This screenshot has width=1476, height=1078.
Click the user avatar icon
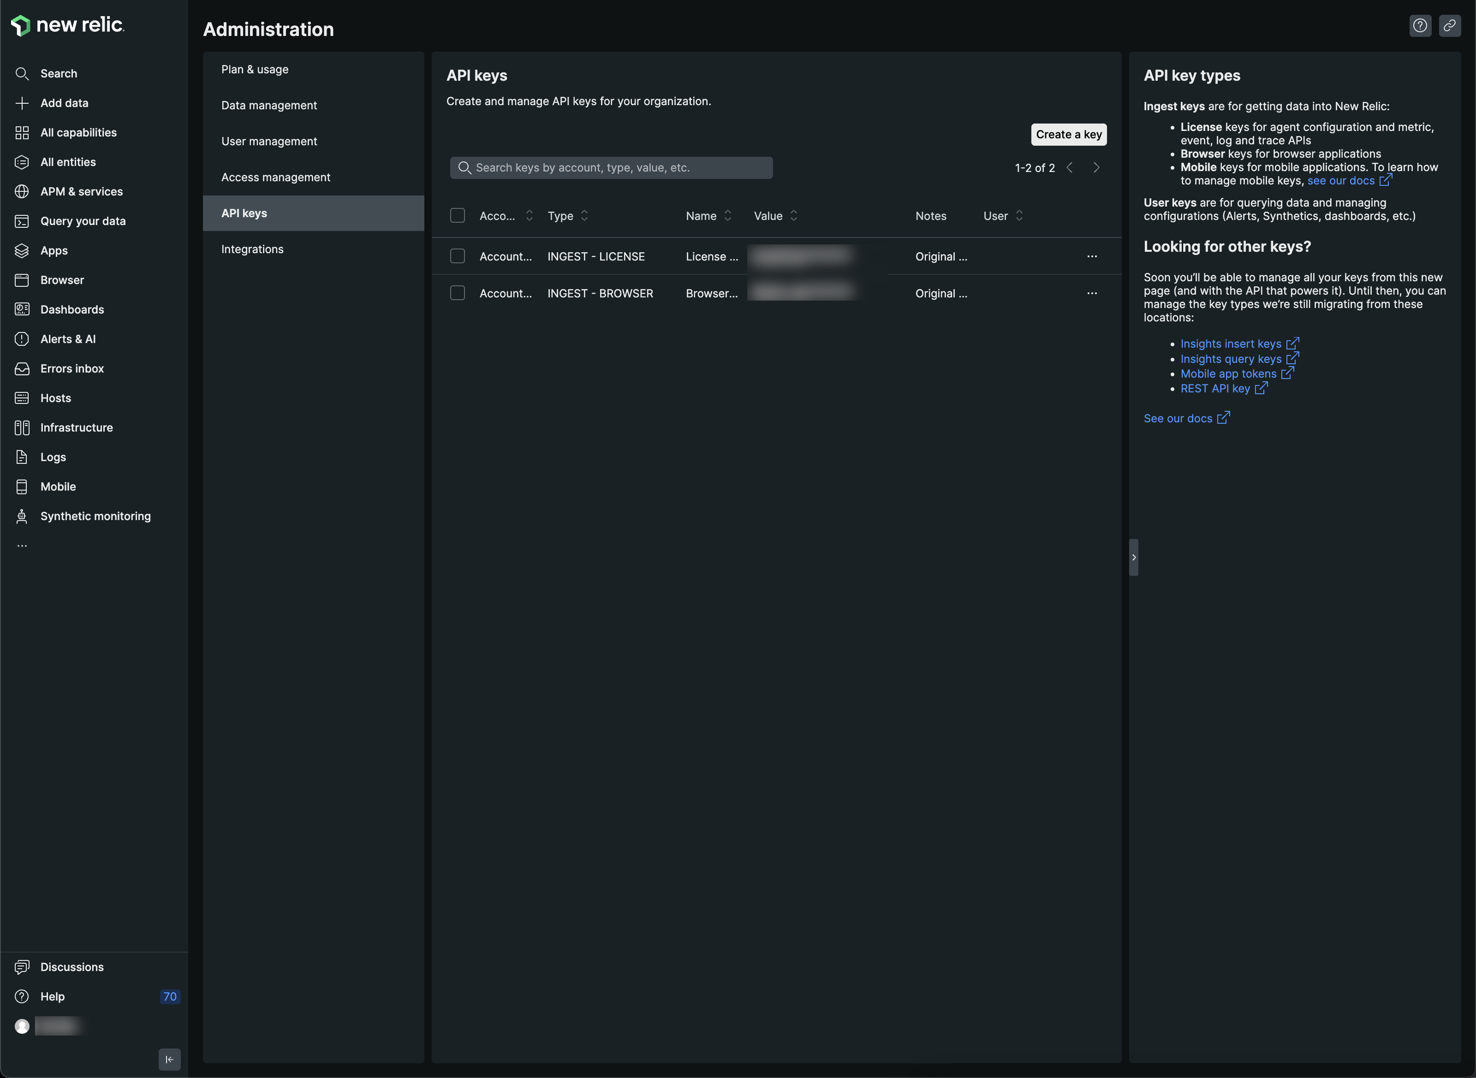pyautogui.click(x=22, y=1026)
